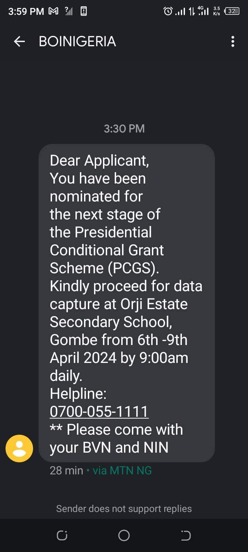The image size is (248, 552).
Task: Open the BOINIGERIA conversation title
Action: [x=77, y=41]
